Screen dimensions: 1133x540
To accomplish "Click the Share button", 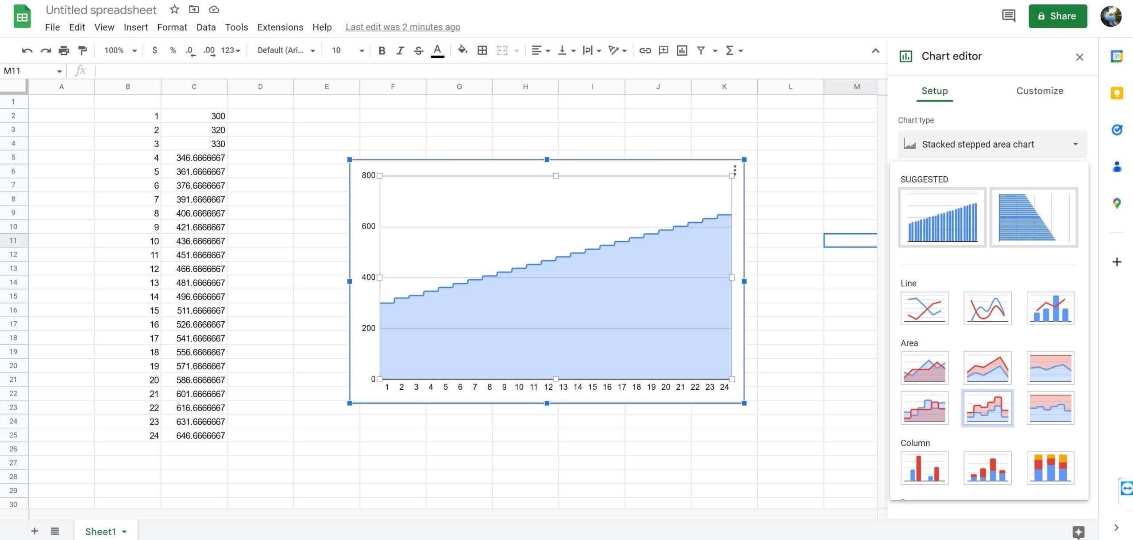I will tap(1058, 16).
